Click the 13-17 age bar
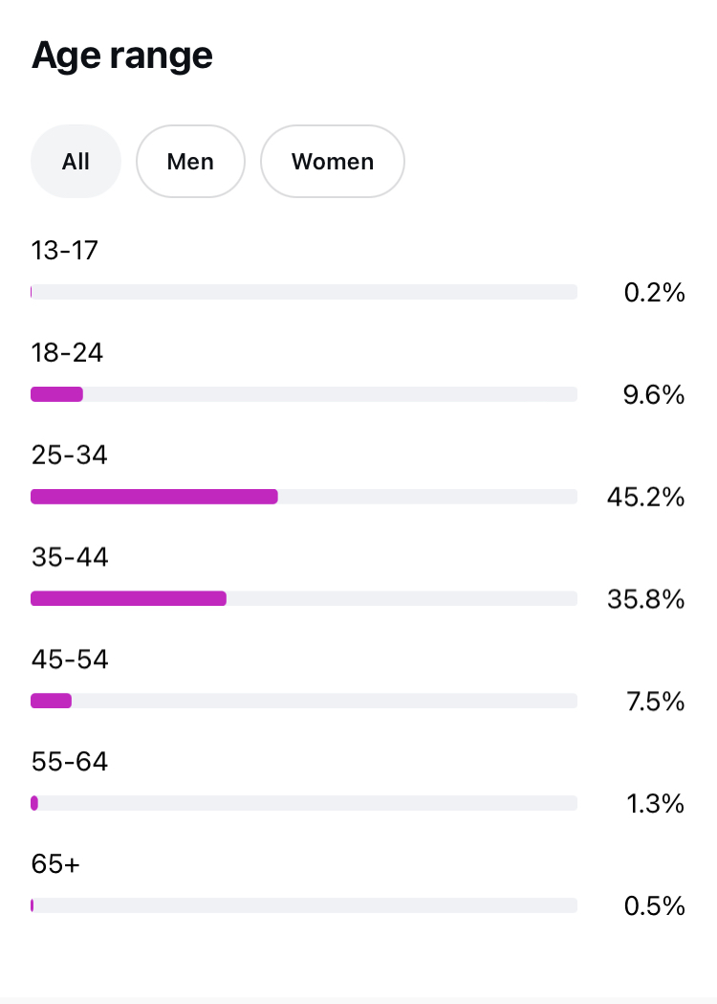717x1004 pixels. tap(304, 292)
